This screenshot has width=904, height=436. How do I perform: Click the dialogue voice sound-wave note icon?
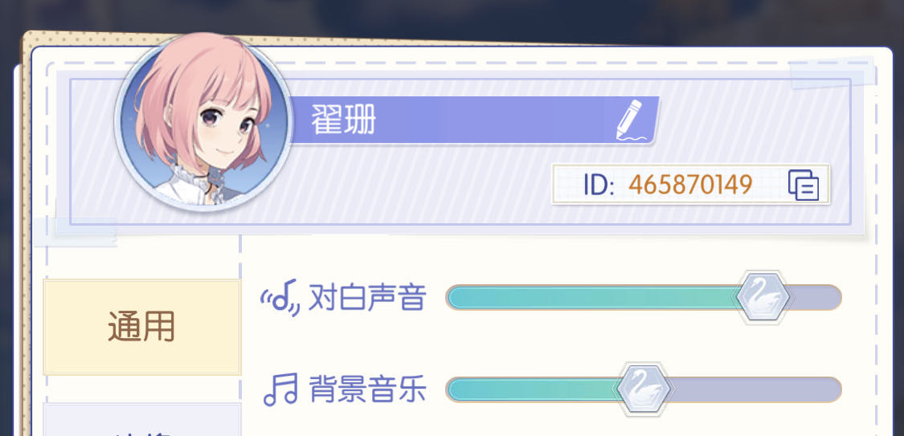coord(280,298)
